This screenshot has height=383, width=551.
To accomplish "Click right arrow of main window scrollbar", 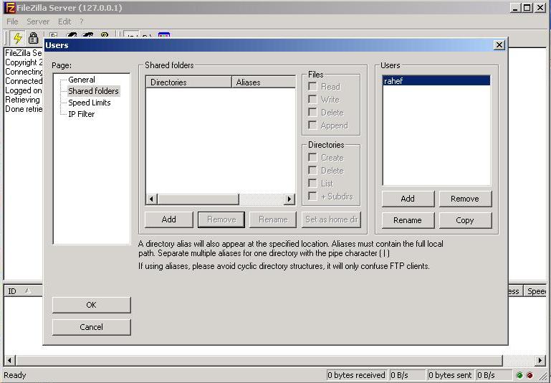I will click(x=540, y=360).
